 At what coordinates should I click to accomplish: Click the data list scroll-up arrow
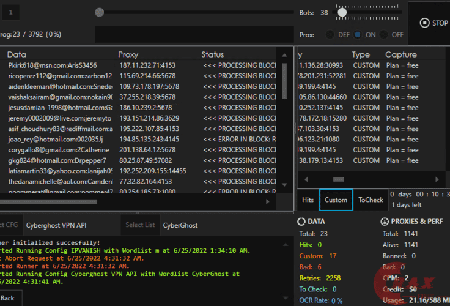click(284, 54)
